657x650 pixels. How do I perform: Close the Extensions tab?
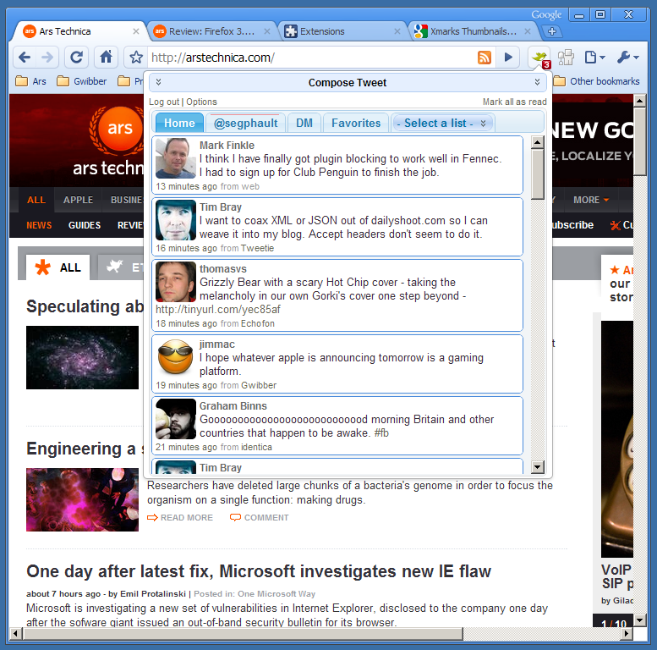397,31
